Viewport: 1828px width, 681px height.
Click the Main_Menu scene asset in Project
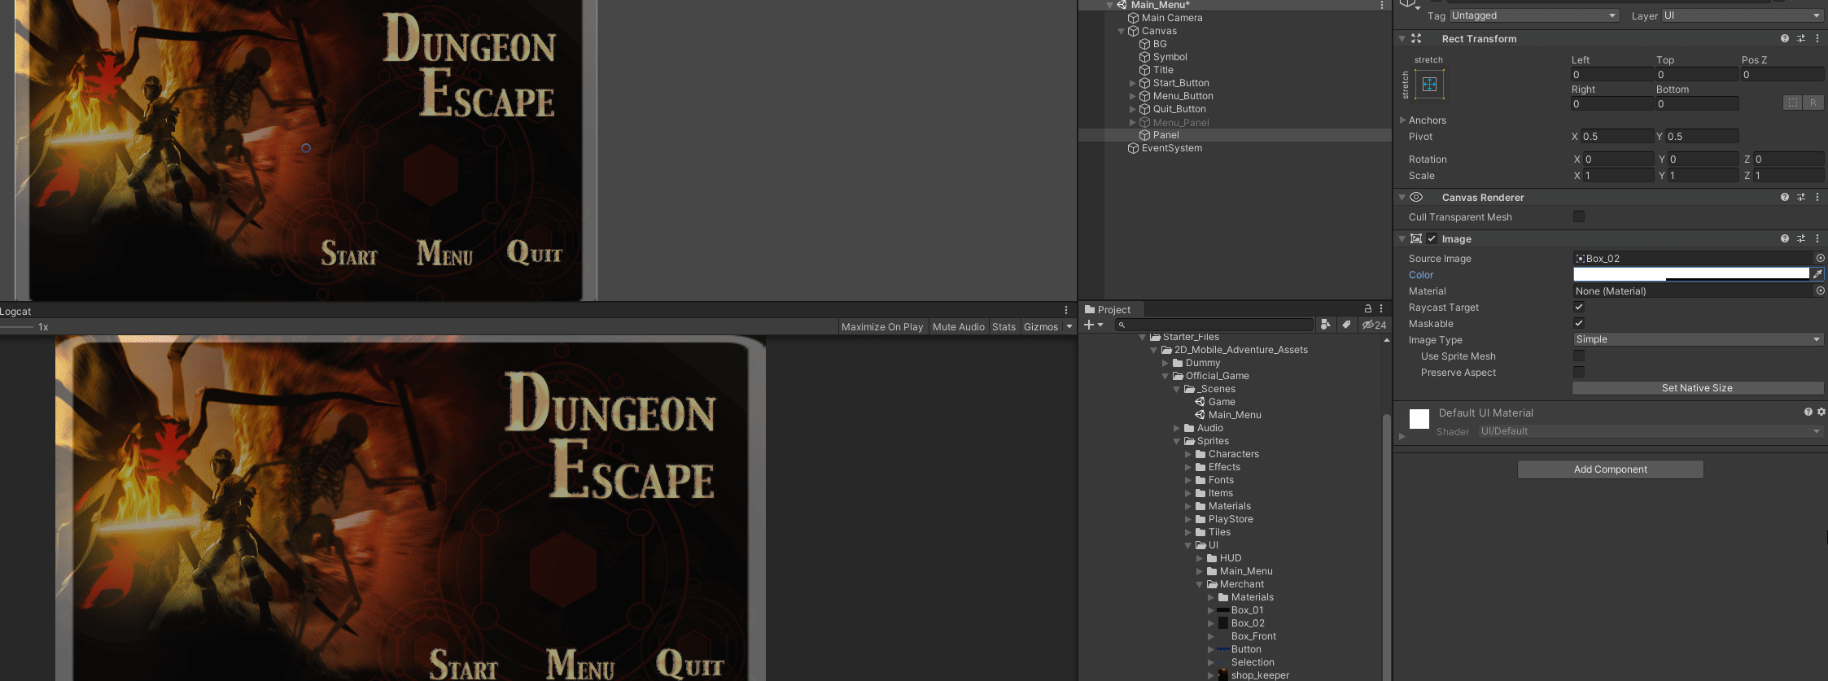tap(1228, 415)
